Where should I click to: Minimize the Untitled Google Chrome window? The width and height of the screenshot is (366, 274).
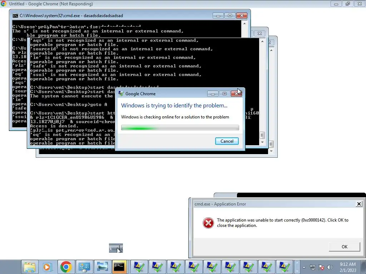[336, 4]
